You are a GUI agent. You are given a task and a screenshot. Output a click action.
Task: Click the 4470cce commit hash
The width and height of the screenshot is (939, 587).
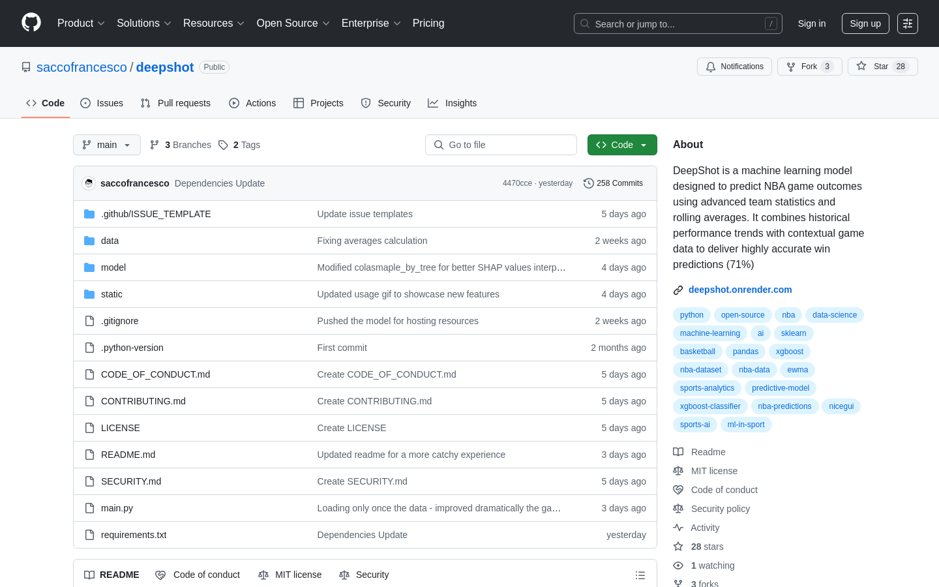517,183
